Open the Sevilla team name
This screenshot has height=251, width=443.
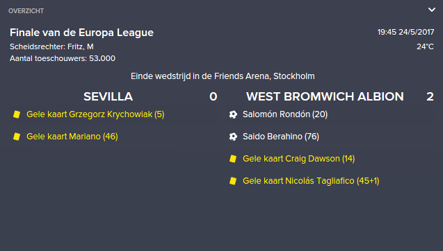[108, 96]
